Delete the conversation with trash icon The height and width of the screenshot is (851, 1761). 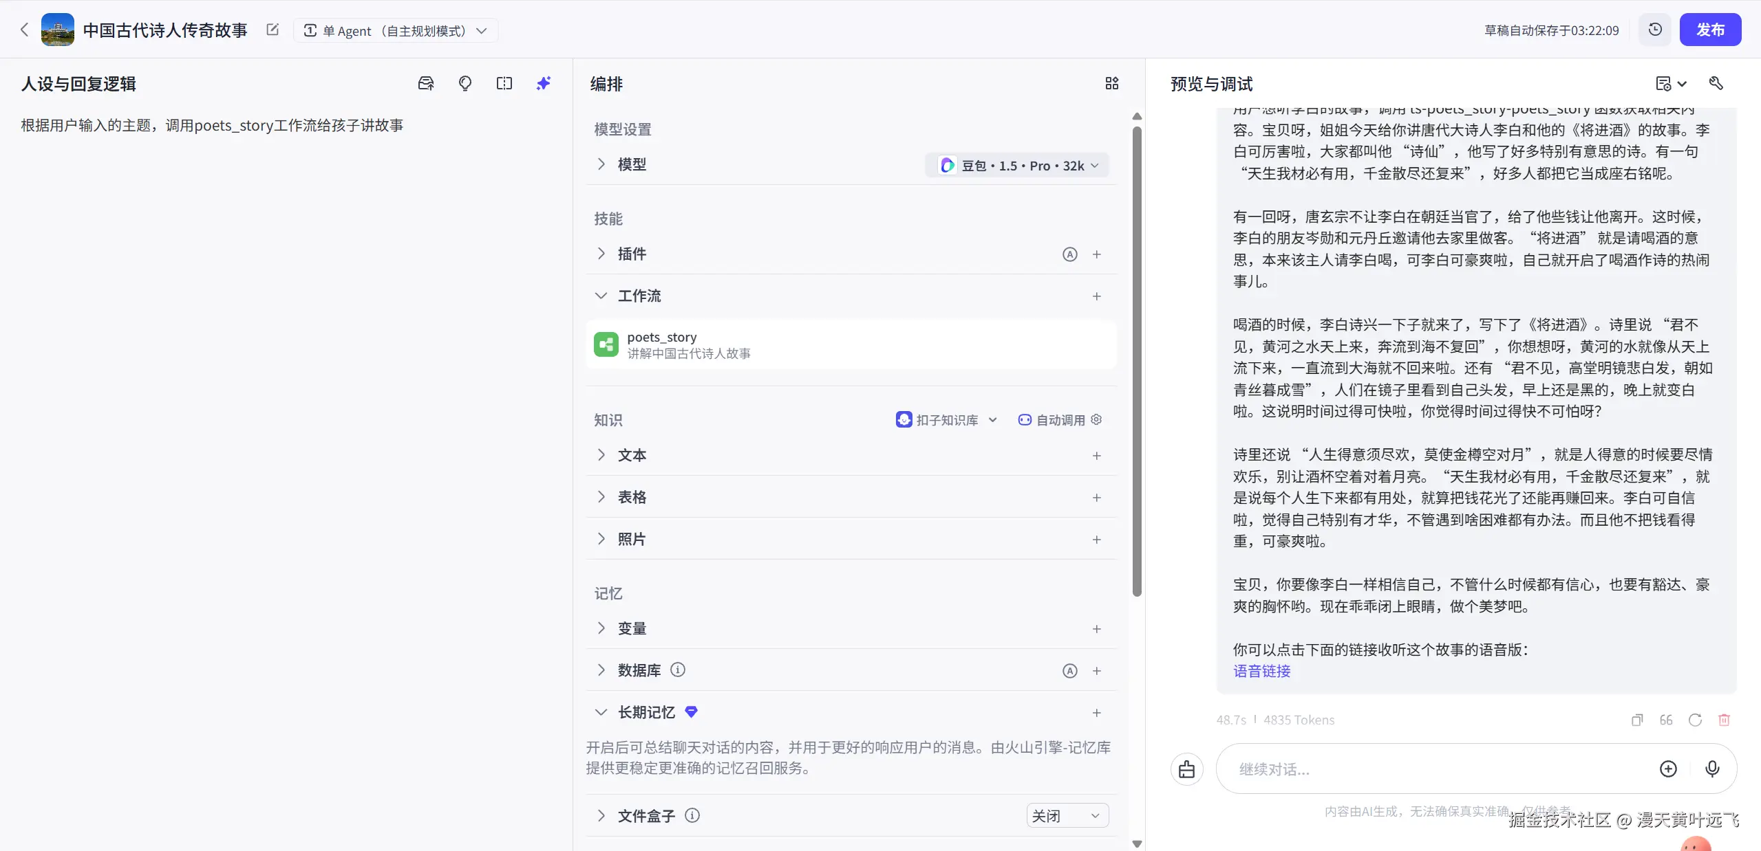coord(1725,720)
